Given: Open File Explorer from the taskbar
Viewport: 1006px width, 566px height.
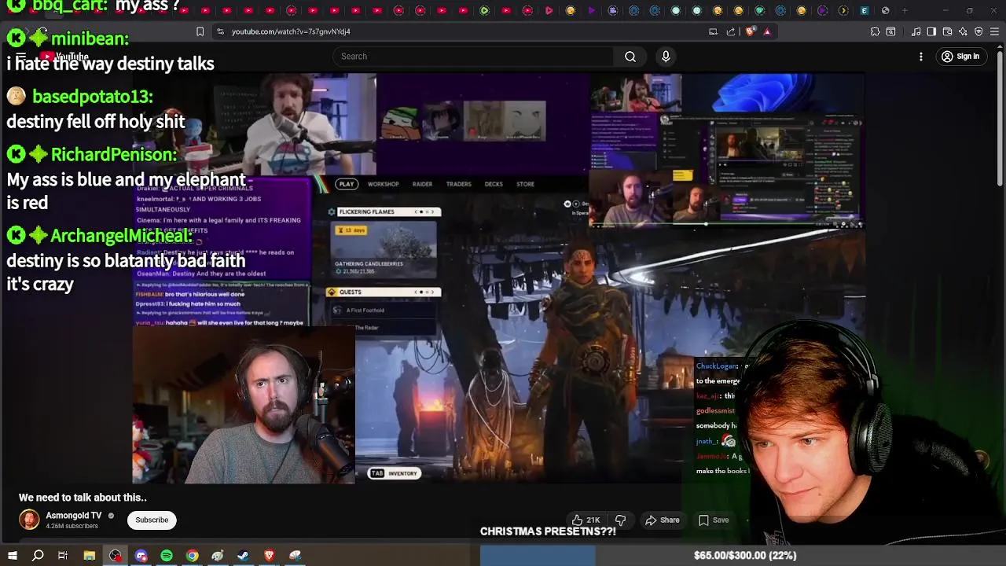Looking at the screenshot, I should coord(90,556).
